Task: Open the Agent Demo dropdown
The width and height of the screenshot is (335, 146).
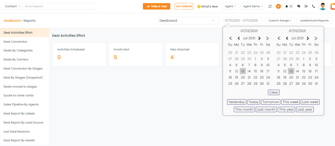Action: click(252, 7)
